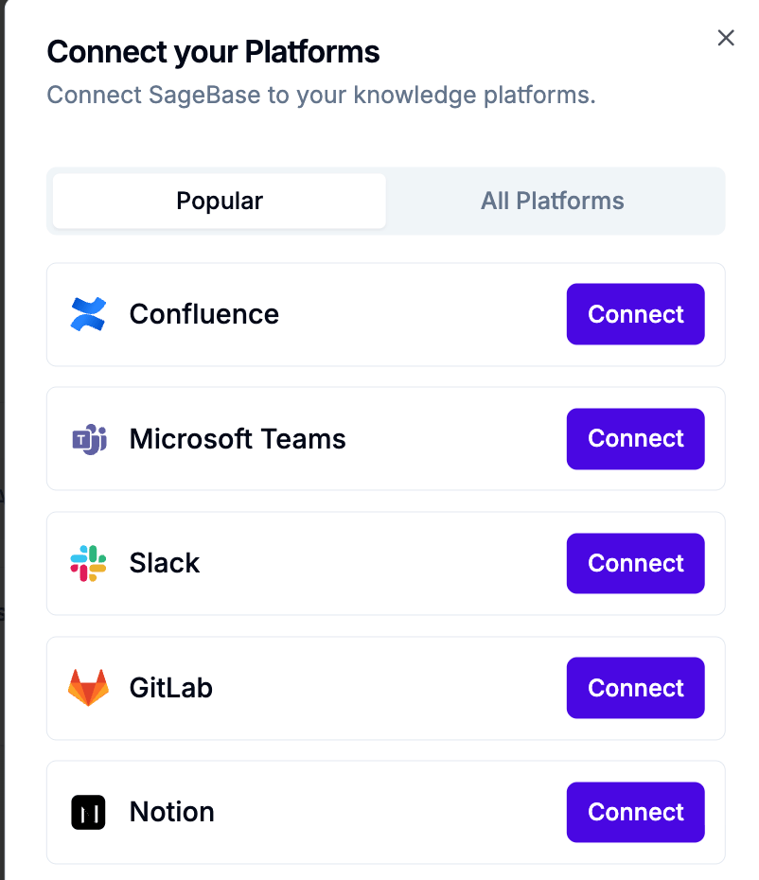Switch to the All Platforms tab
This screenshot has height=880, width=759.
click(553, 201)
